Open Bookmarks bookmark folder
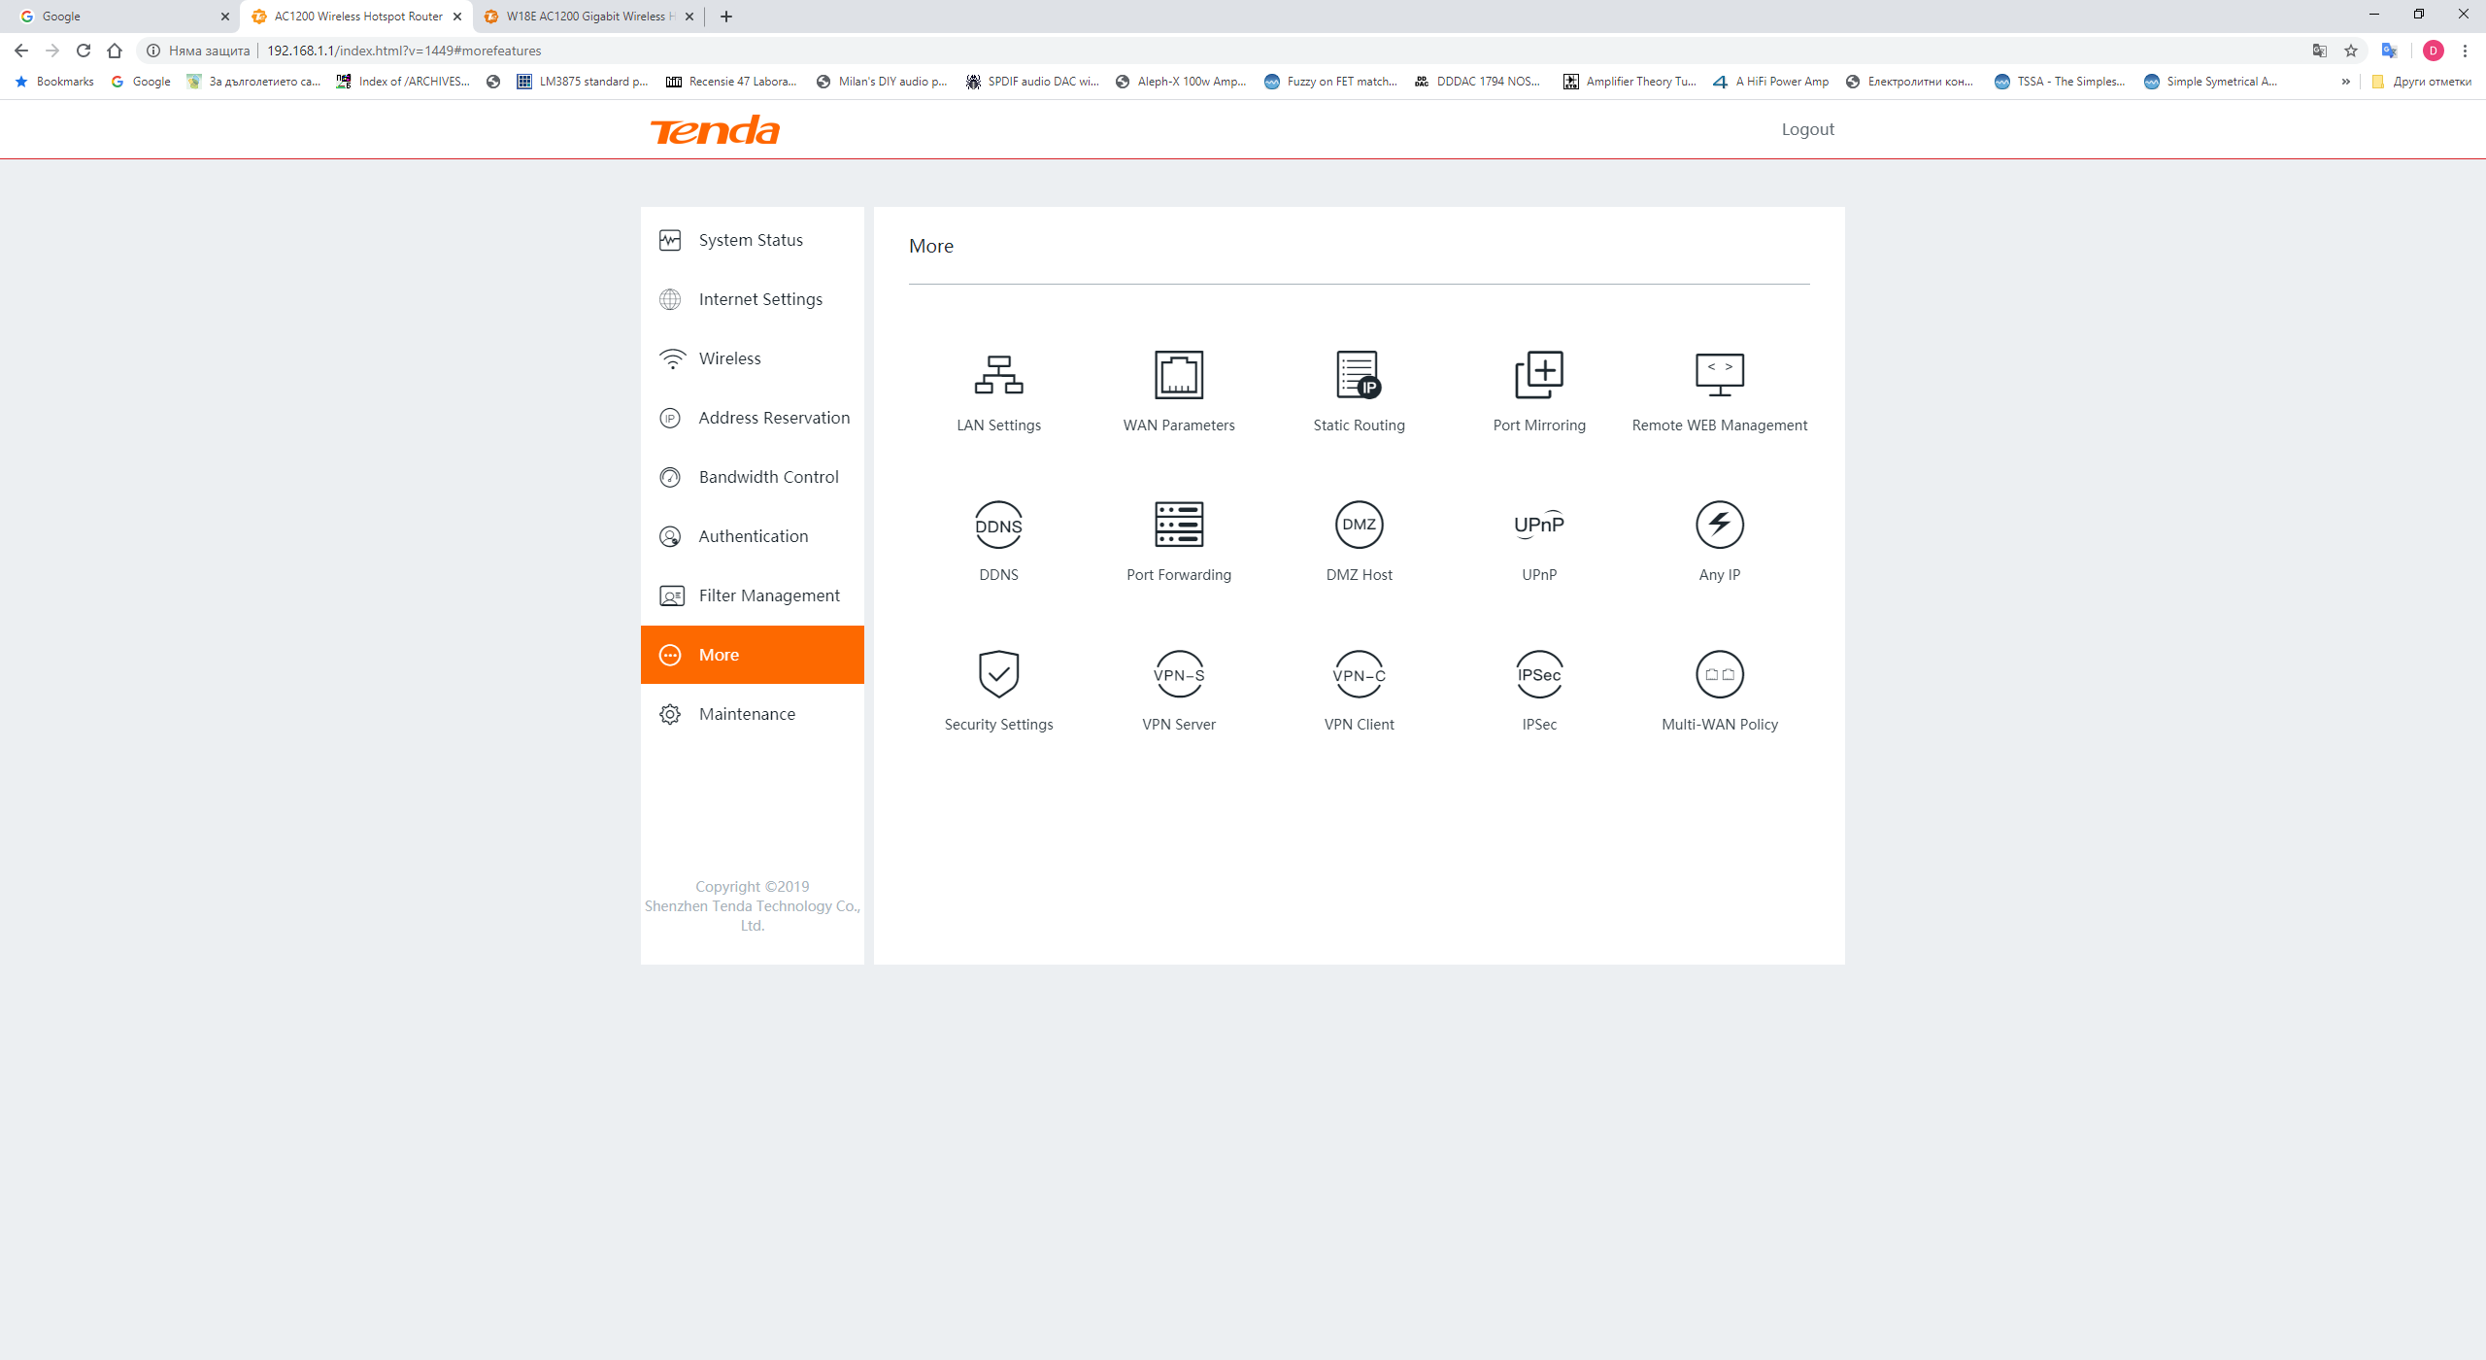2486x1360 pixels. point(55,82)
